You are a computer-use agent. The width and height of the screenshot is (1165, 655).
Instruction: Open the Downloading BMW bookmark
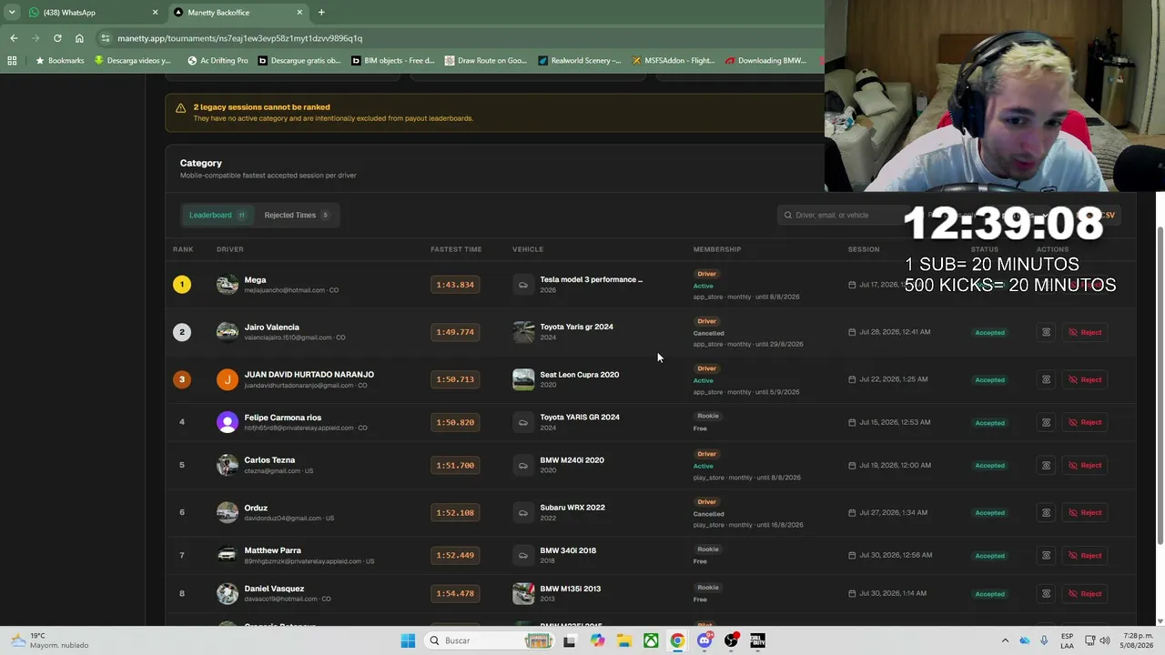pyautogui.click(x=766, y=61)
